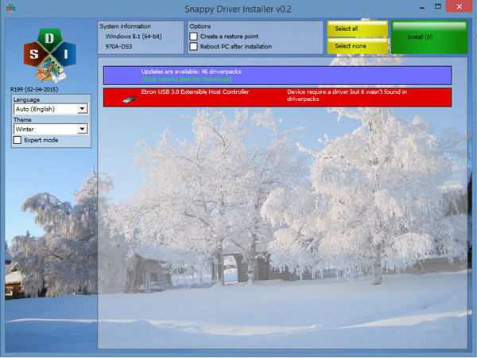Enable Expert mode checkbox

pyautogui.click(x=17, y=140)
